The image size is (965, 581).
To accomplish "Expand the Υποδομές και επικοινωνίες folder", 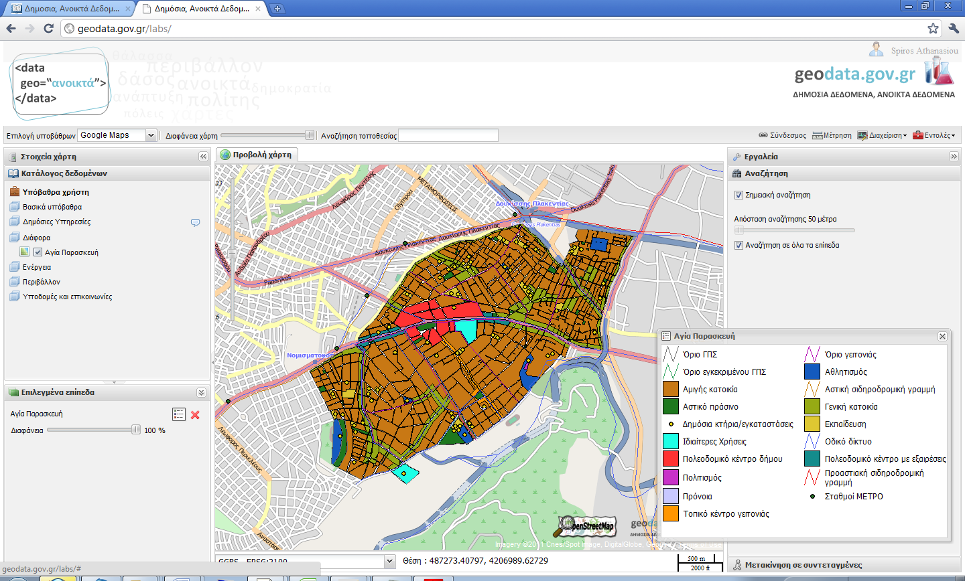I will click(67, 297).
